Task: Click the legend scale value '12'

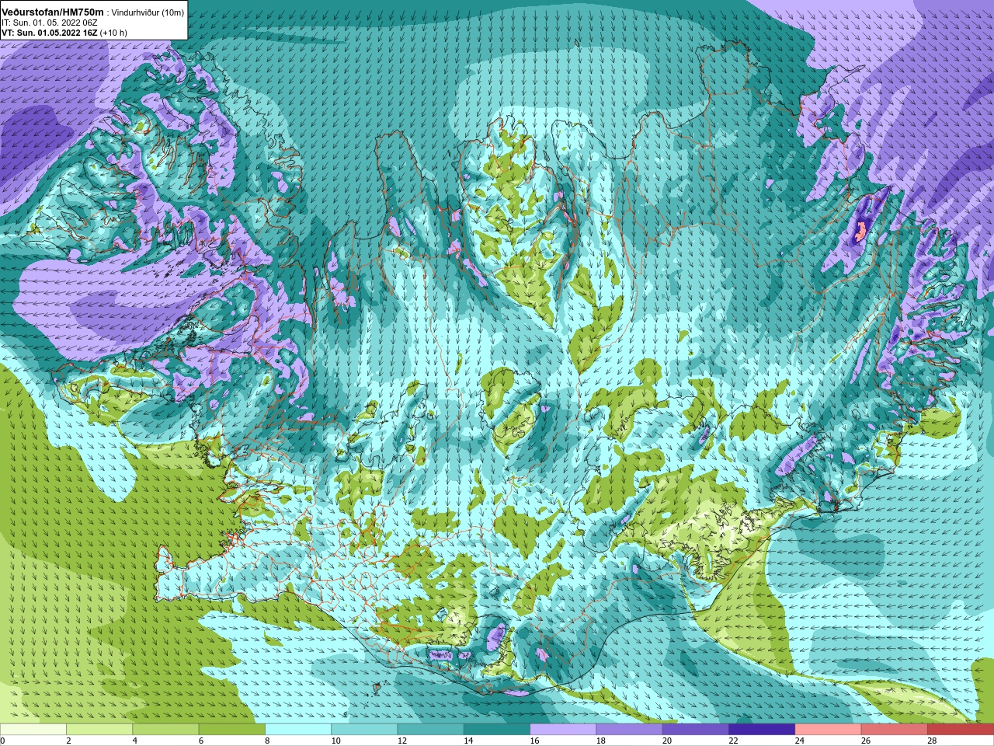Action: tap(401, 741)
